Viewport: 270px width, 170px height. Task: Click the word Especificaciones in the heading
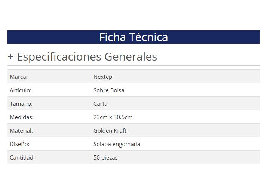pos(59,57)
